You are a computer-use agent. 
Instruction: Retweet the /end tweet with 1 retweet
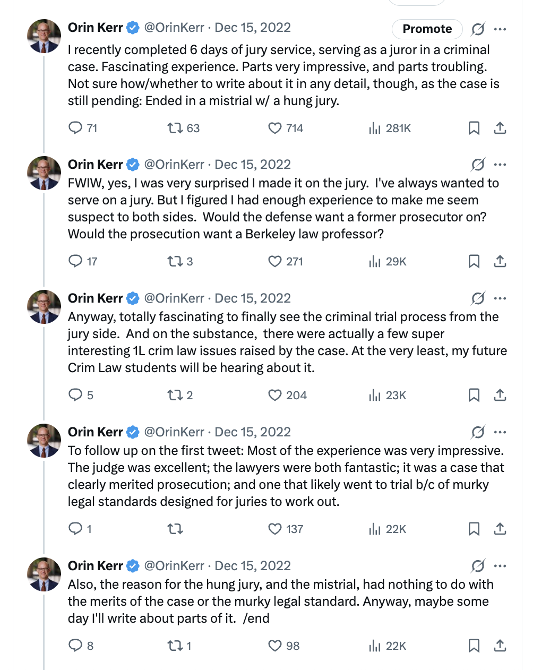click(x=175, y=646)
